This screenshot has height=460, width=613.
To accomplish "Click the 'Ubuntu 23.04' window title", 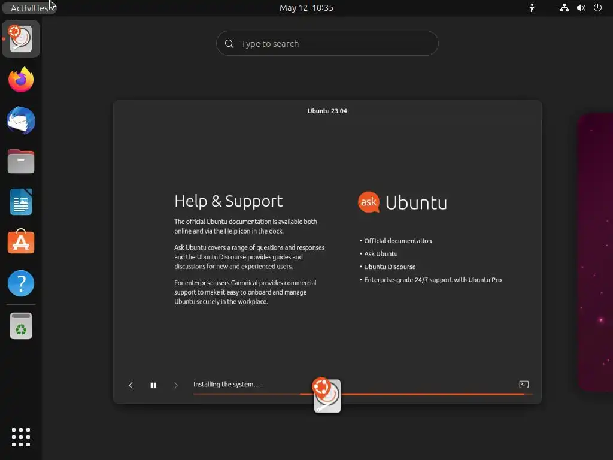I will click(327, 111).
